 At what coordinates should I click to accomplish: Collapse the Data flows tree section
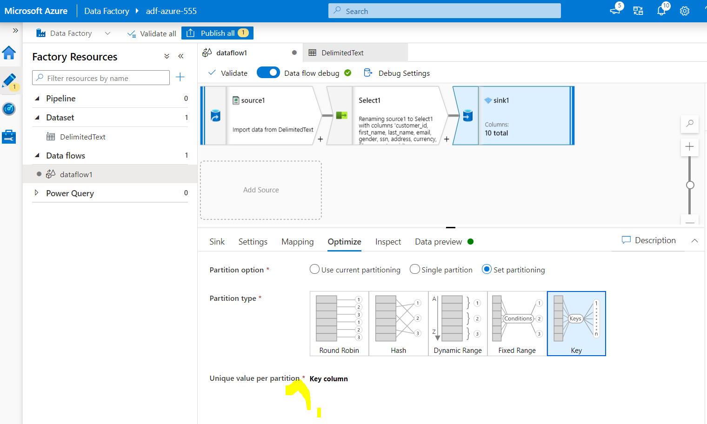37,155
